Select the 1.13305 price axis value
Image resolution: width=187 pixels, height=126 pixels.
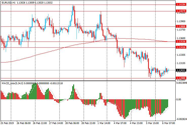click(x=181, y=55)
